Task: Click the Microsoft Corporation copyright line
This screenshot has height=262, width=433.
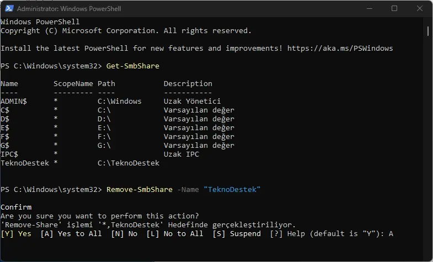Action: tap(126, 31)
